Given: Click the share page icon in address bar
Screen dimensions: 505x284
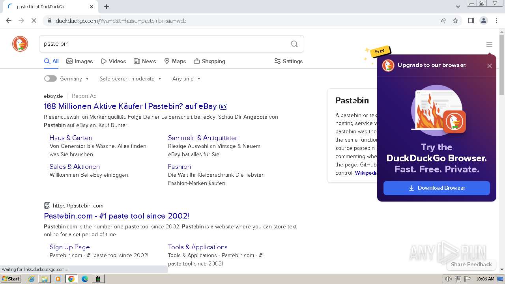Looking at the screenshot, I should [x=443, y=21].
